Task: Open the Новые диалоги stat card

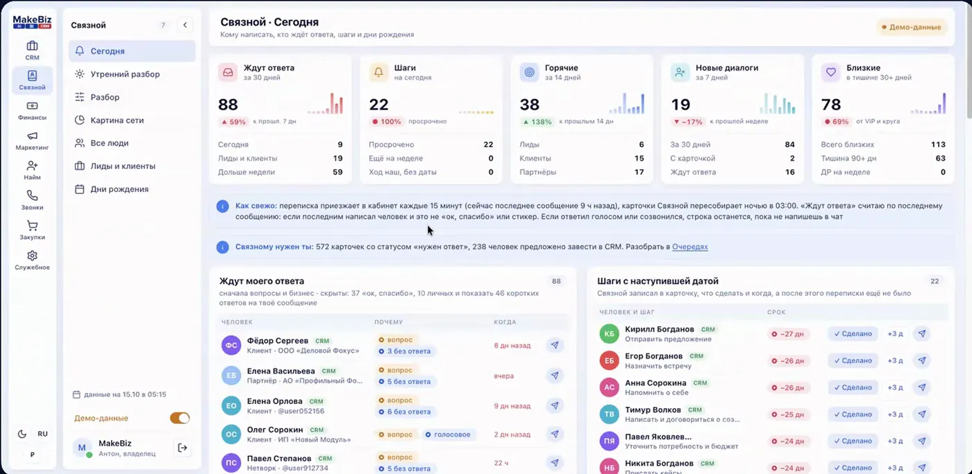Action: pyautogui.click(x=732, y=120)
